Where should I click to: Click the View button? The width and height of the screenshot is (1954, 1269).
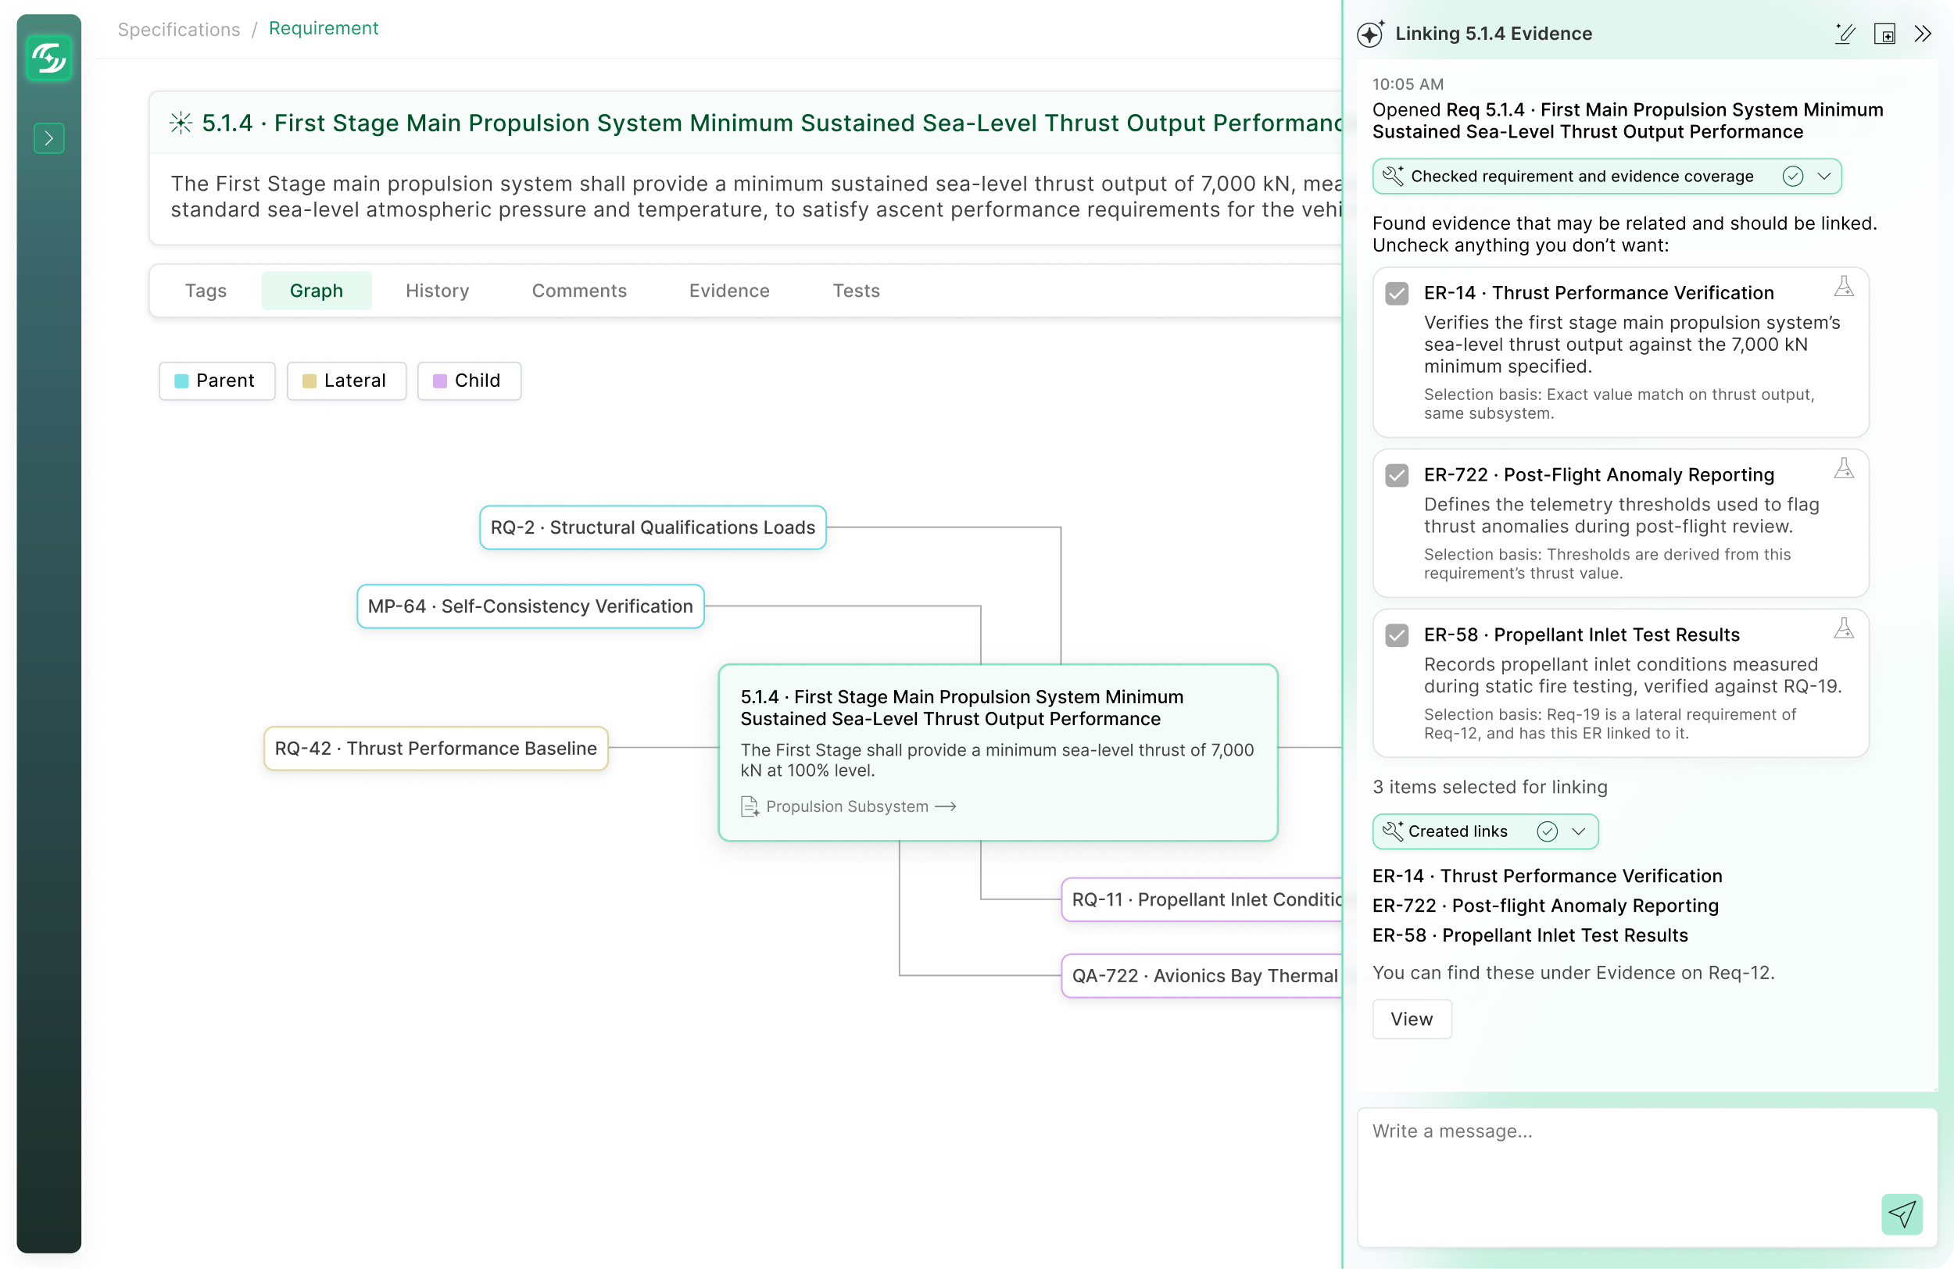click(x=1412, y=1019)
